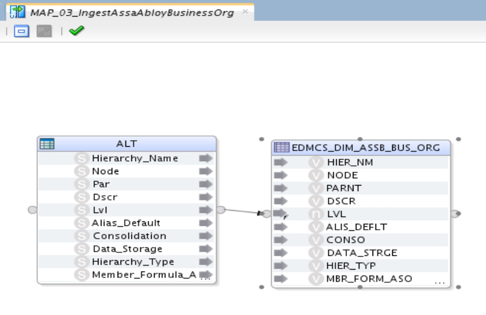This screenshot has height=315, width=486.
Task: Click output arrow next to Data_Storage
Action: click(x=205, y=249)
